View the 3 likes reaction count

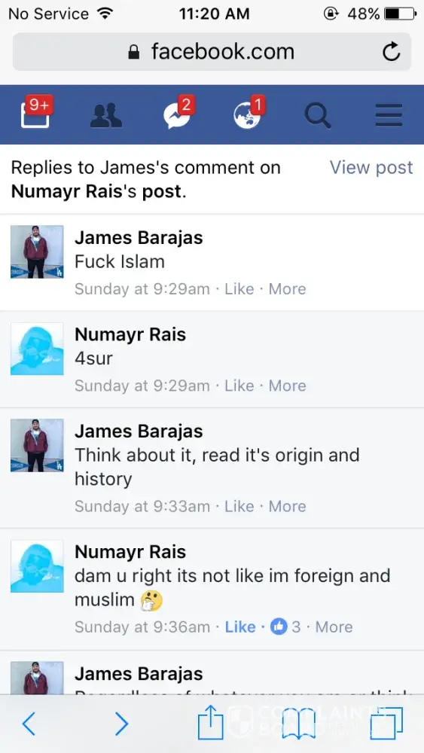[285, 626]
